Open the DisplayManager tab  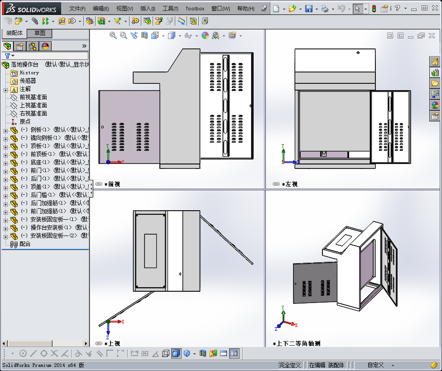pos(45,46)
